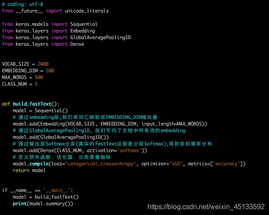Click the 'model.add(GlobalAveragePooling1D())' line

click(61, 137)
